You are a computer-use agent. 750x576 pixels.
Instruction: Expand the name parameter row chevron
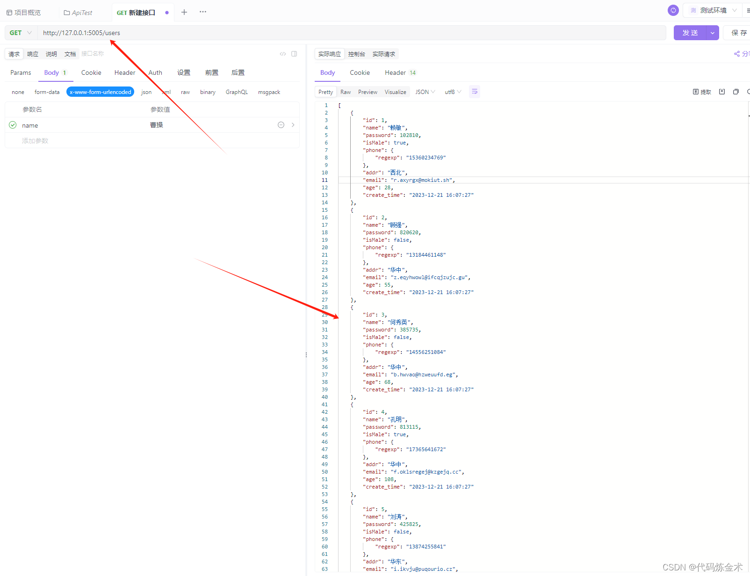293,125
